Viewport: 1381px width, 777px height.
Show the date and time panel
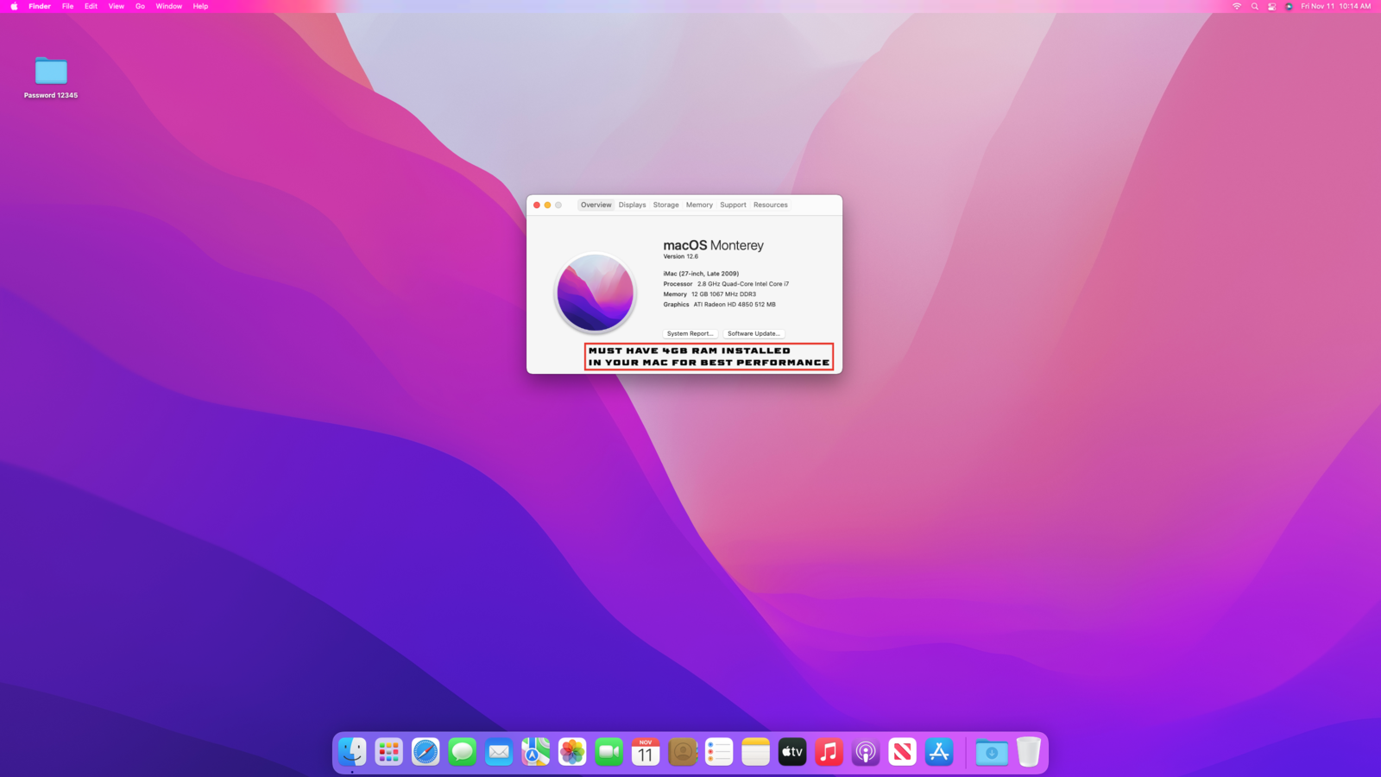coord(1335,6)
